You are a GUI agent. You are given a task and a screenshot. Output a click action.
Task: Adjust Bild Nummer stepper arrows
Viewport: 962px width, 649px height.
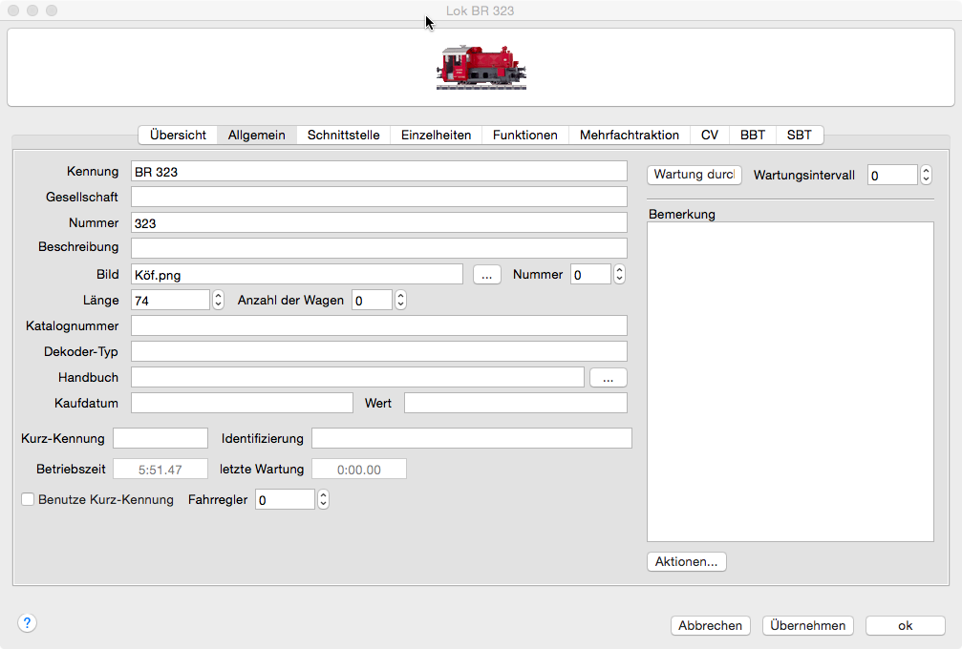click(619, 275)
